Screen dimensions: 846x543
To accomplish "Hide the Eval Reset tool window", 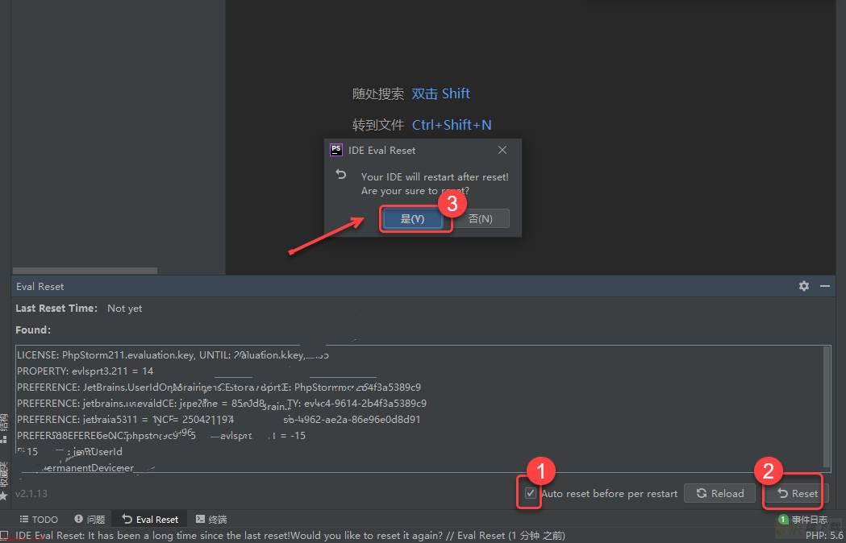I will pos(825,286).
